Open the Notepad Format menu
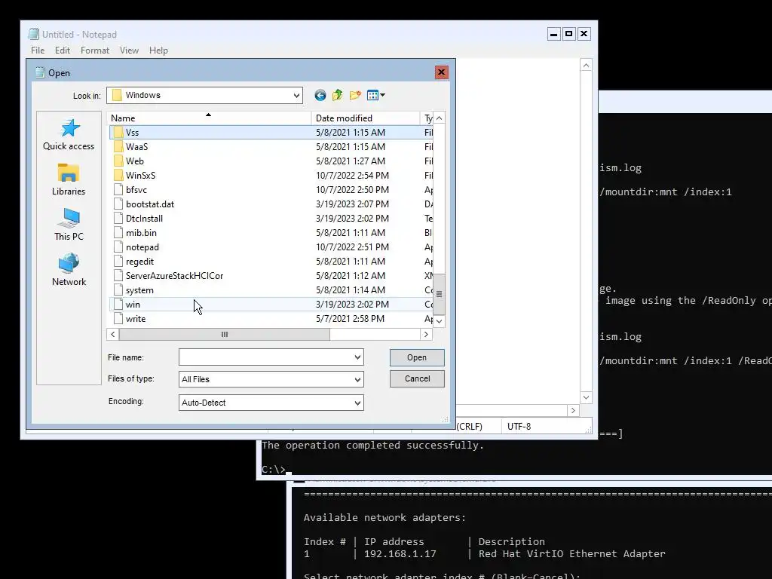This screenshot has width=772, height=579. click(x=94, y=51)
